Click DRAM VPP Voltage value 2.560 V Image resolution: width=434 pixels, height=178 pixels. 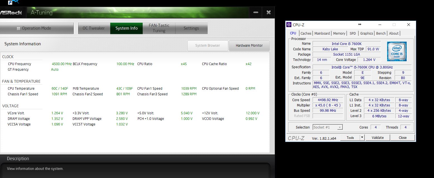pyautogui.click(x=122, y=118)
